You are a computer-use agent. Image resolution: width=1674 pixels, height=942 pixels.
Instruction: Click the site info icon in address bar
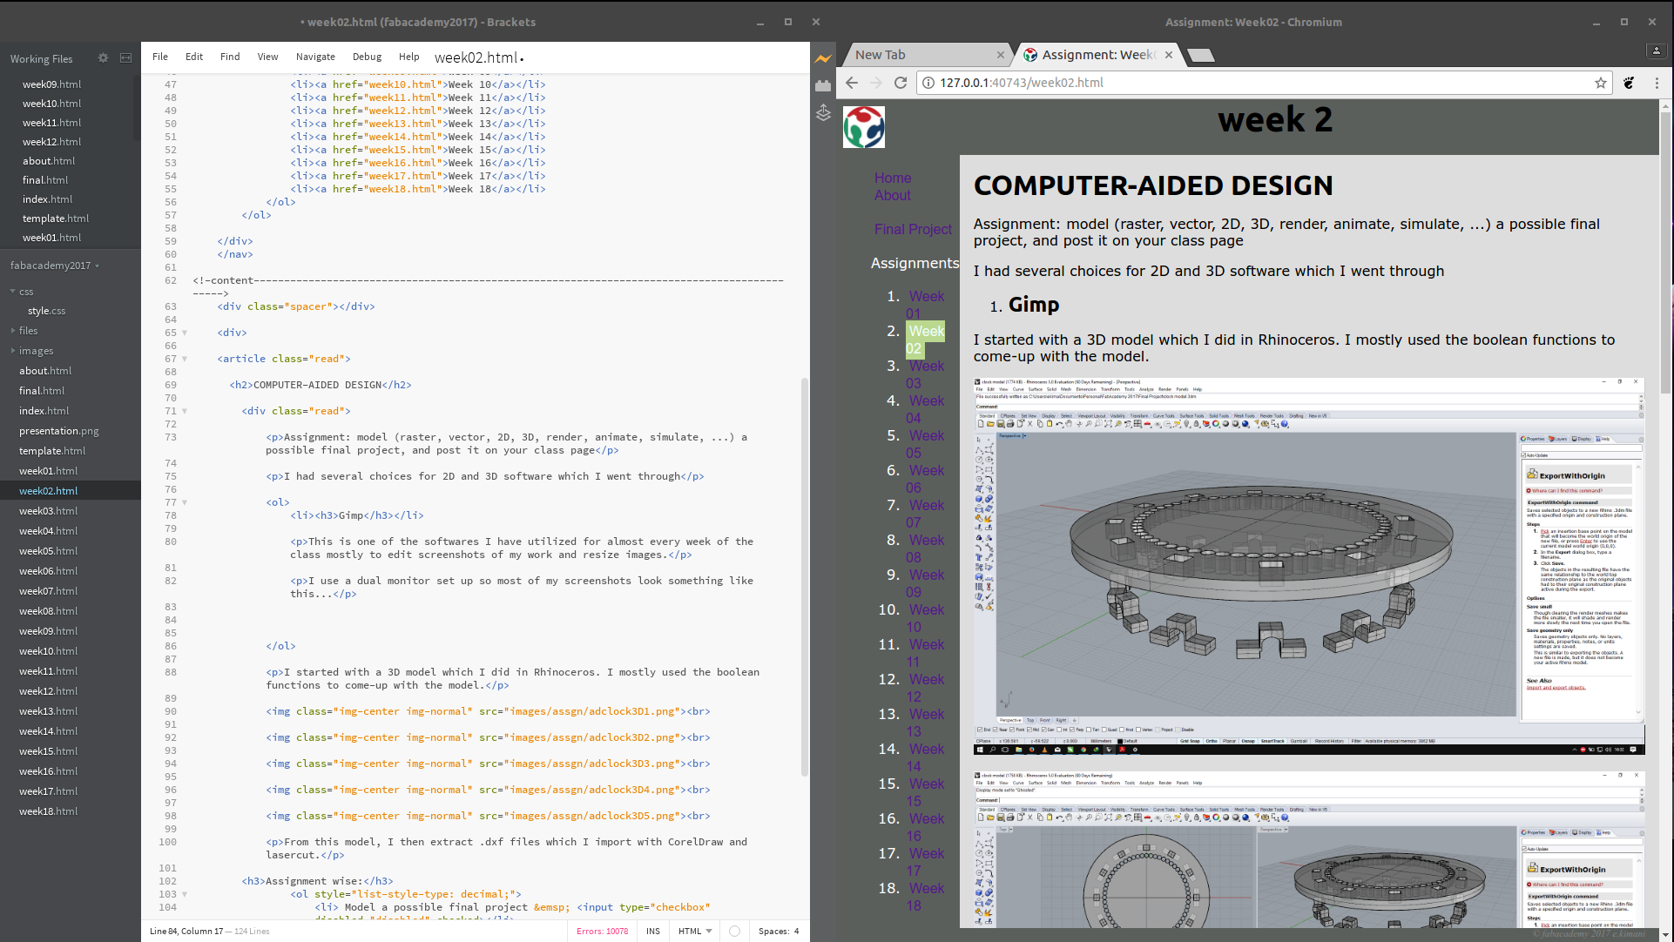(928, 83)
